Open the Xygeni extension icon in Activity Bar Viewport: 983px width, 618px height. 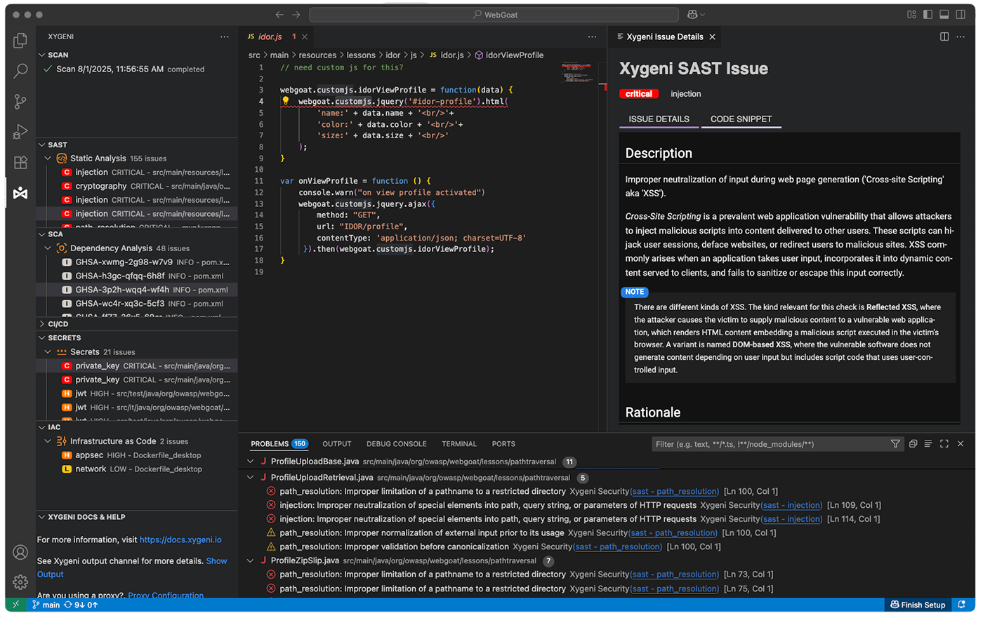20,193
